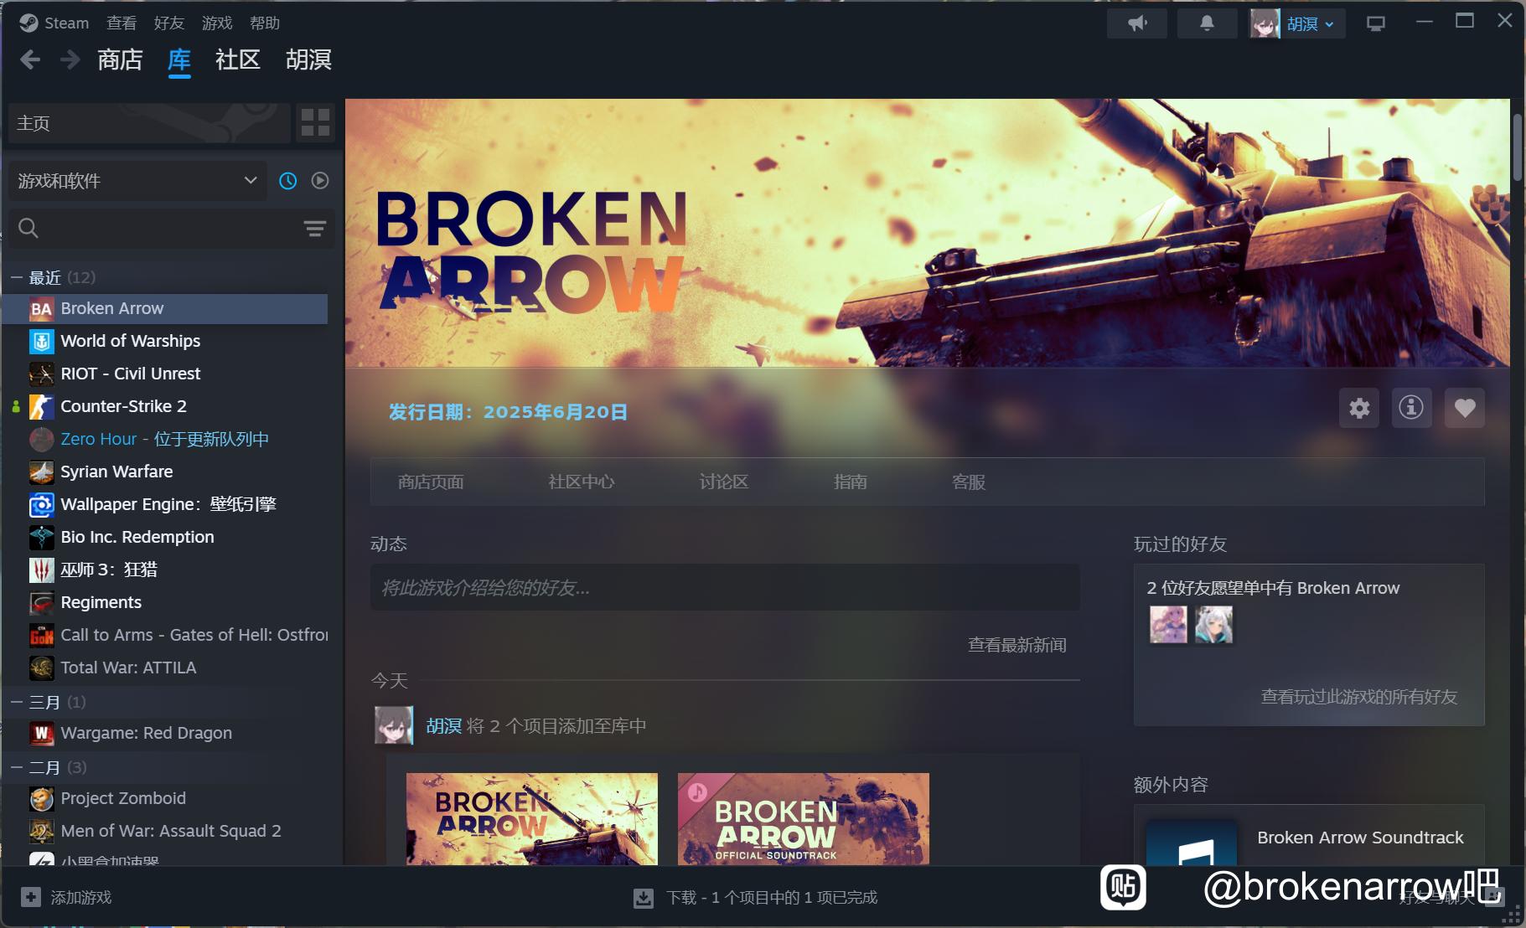Image resolution: width=1526 pixels, height=928 pixels.
Task: Click the activity post input field
Action: pyautogui.click(x=725, y=587)
